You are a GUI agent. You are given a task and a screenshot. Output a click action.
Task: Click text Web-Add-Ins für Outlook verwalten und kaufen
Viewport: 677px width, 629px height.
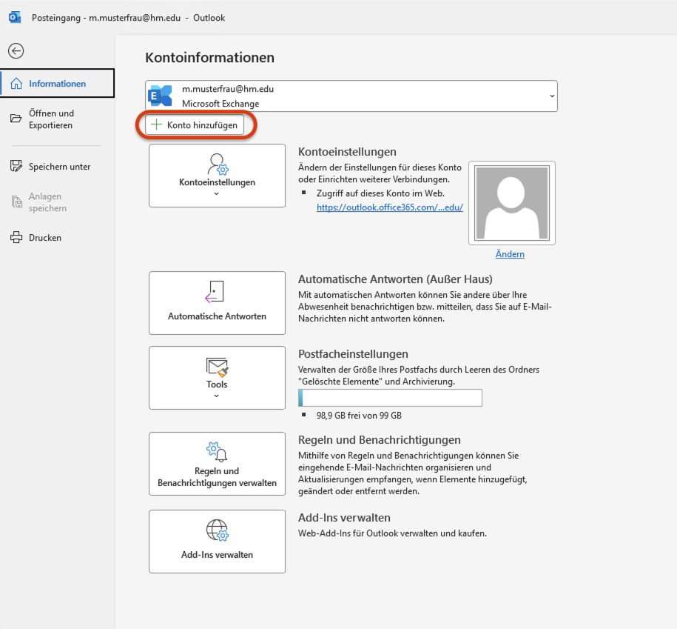(392, 533)
